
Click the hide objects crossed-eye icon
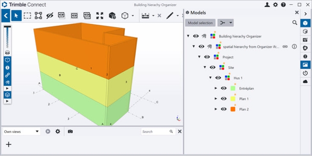click(50, 15)
